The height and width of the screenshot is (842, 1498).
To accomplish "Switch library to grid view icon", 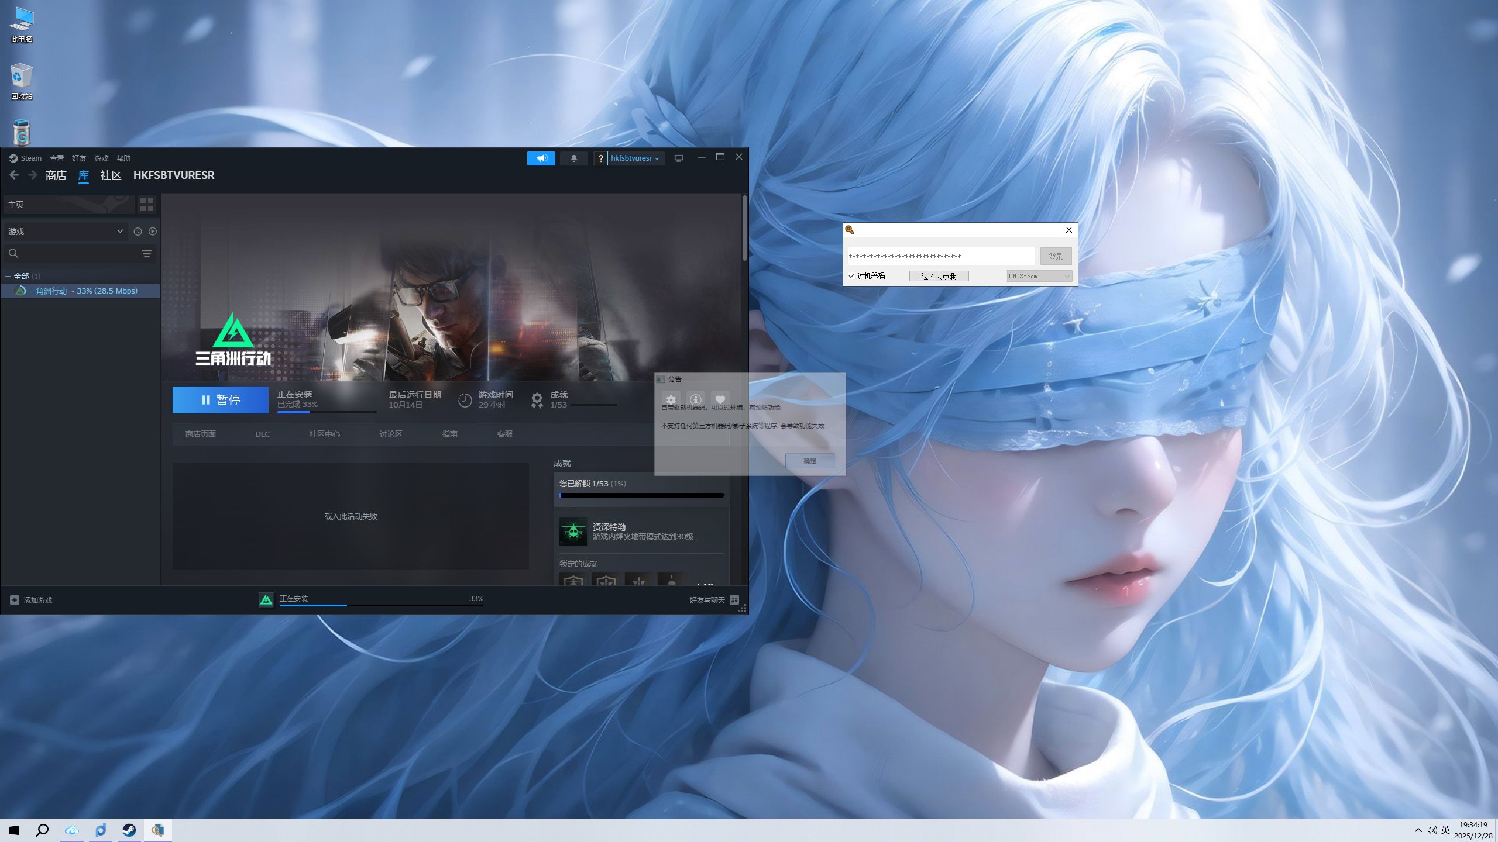I will pyautogui.click(x=147, y=205).
